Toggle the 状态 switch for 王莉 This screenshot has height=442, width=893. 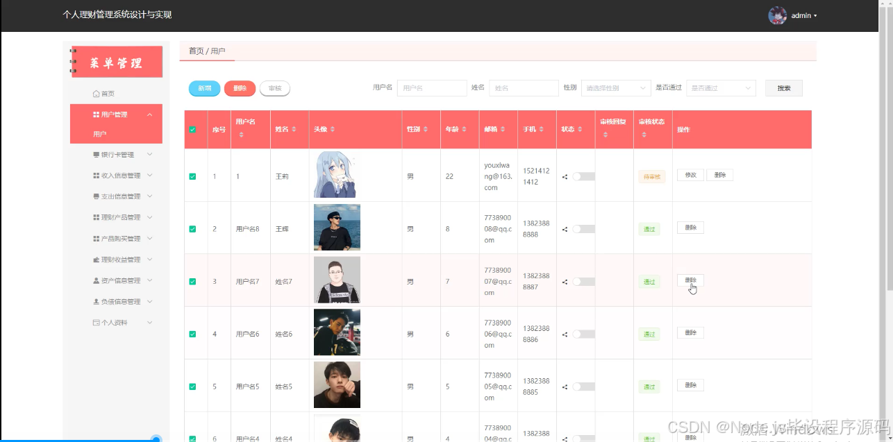(584, 176)
